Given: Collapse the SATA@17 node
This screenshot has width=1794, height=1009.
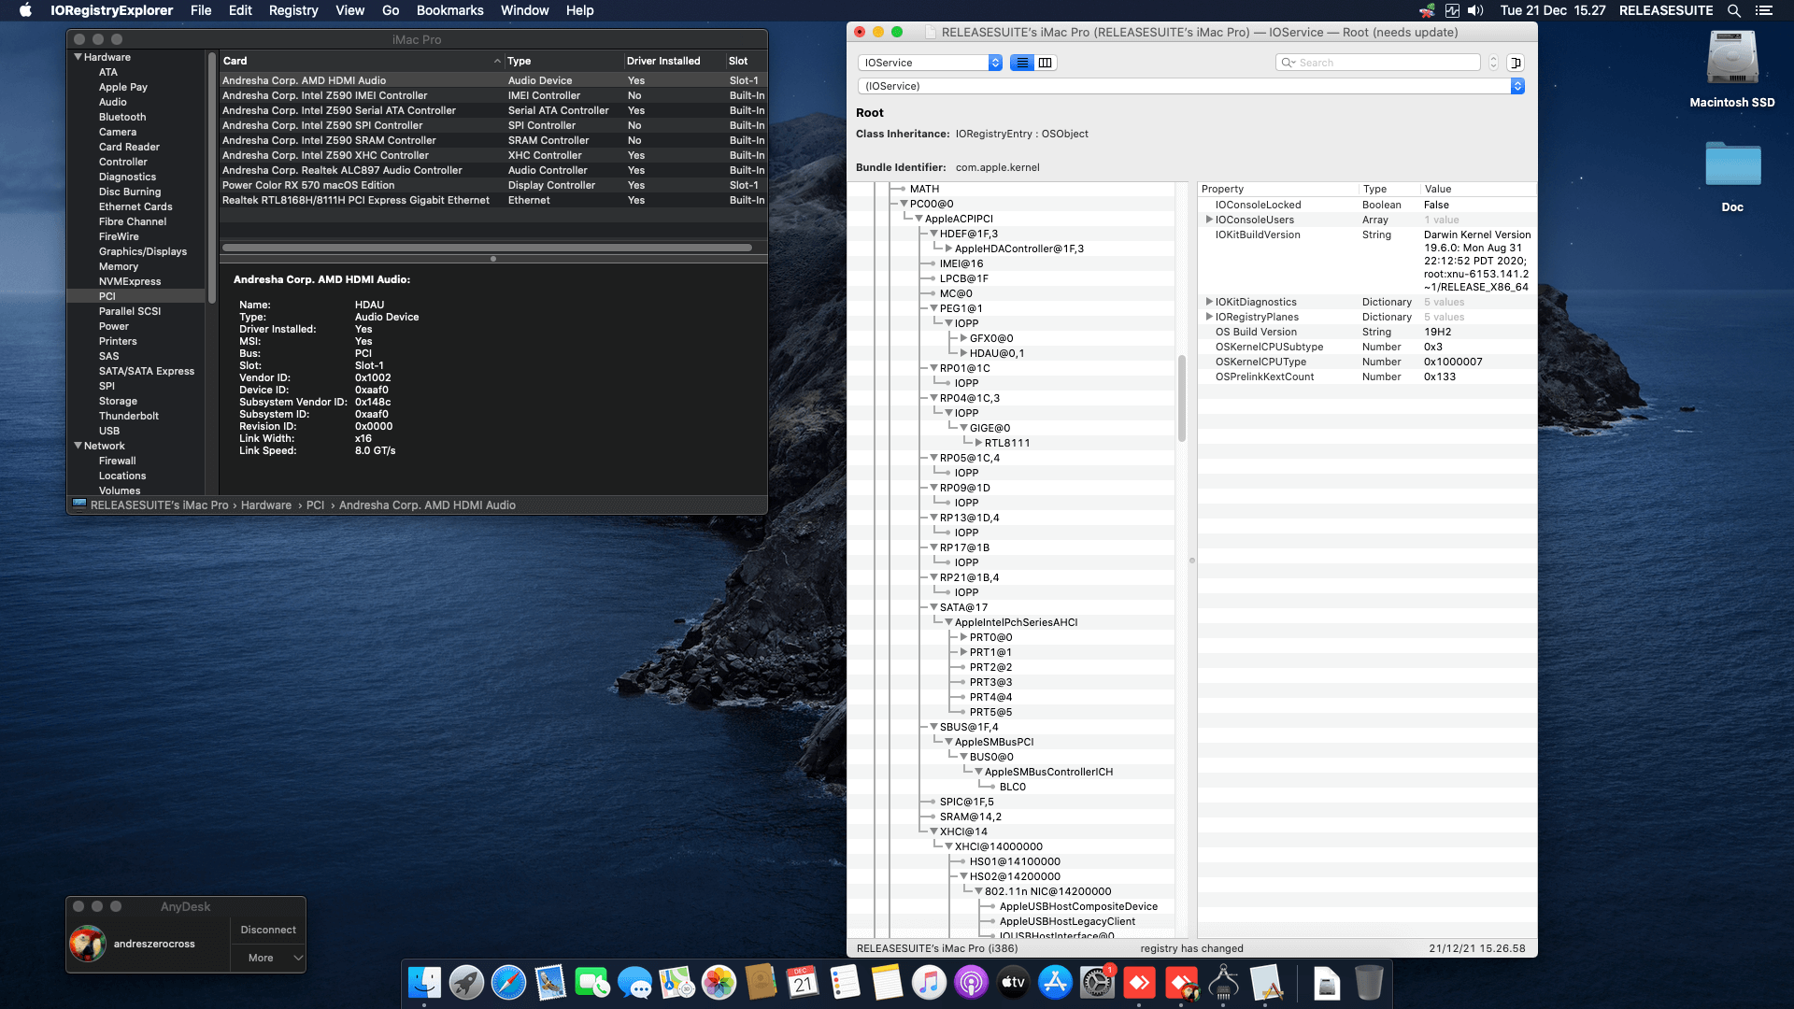Looking at the screenshot, I should [933, 607].
